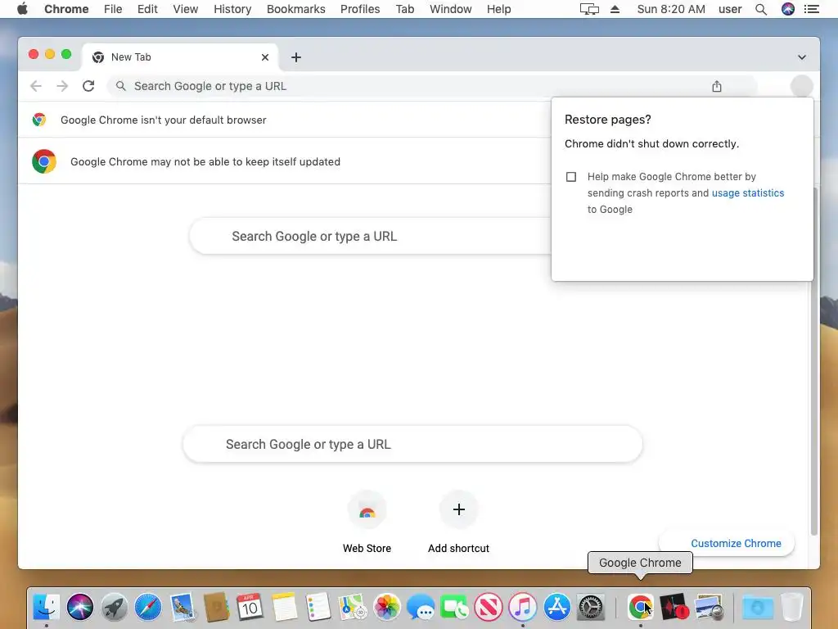This screenshot has width=838, height=629.
Task: Open Finder from the dock
Action: pyautogui.click(x=46, y=607)
